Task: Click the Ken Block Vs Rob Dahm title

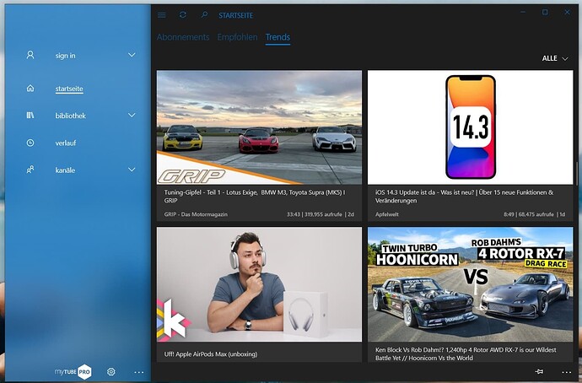Action: click(466, 353)
